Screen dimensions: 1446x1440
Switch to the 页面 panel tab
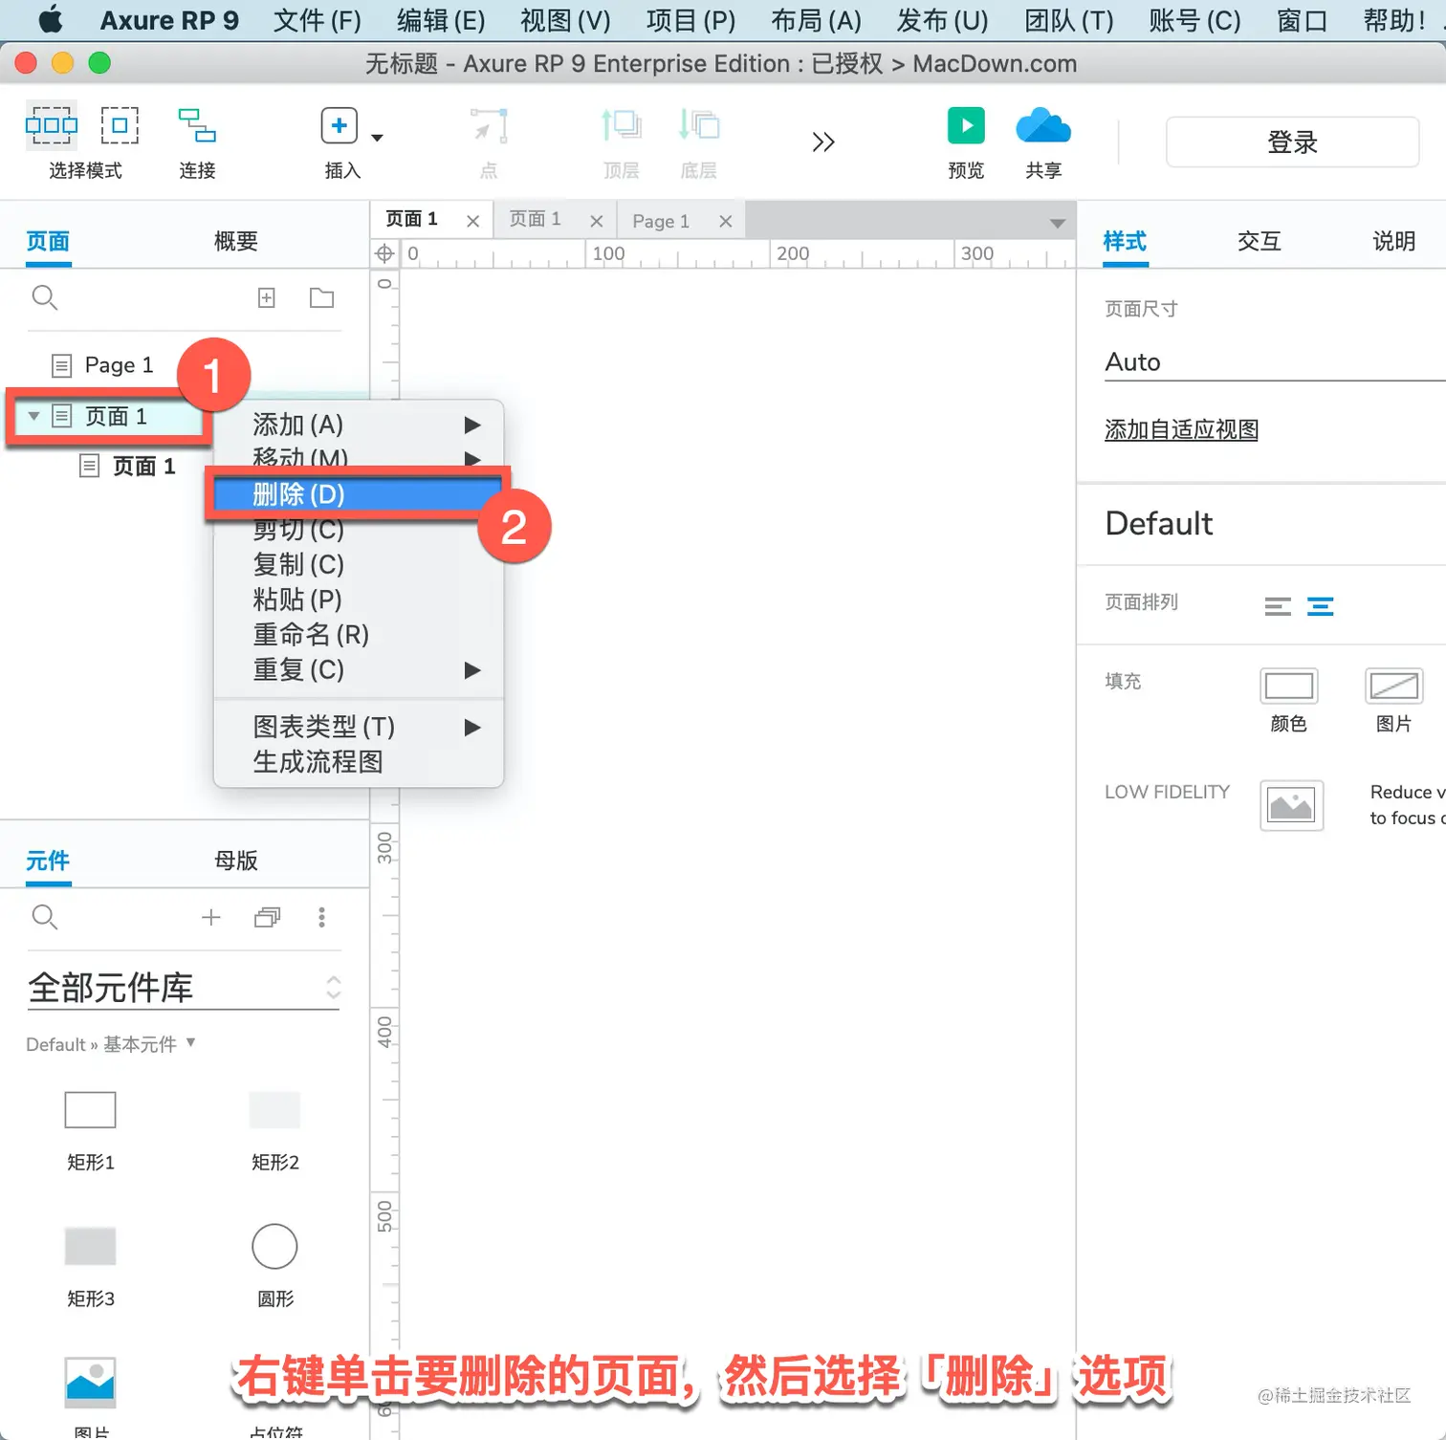point(48,241)
